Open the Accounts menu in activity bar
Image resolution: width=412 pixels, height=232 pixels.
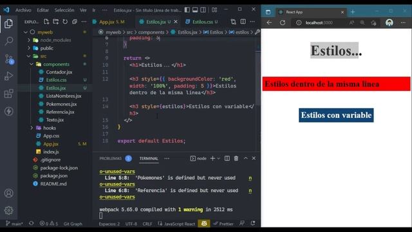point(8,193)
